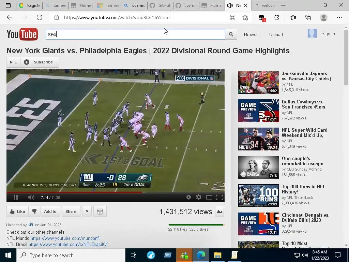This screenshot has height=262, width=349.
Task: Open File Explorer from the taskbar
Action: point(217,255)
